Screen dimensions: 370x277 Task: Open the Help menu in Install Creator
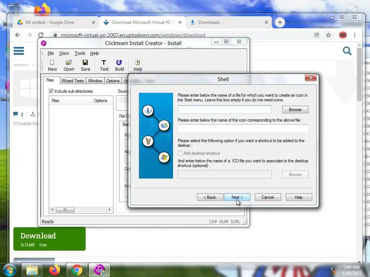coord(94,53)
